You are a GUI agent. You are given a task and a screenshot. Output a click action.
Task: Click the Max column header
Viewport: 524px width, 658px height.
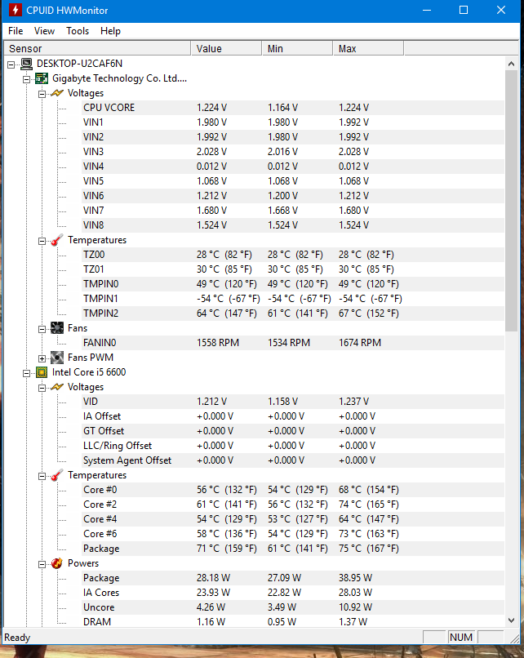coord(368,49)
